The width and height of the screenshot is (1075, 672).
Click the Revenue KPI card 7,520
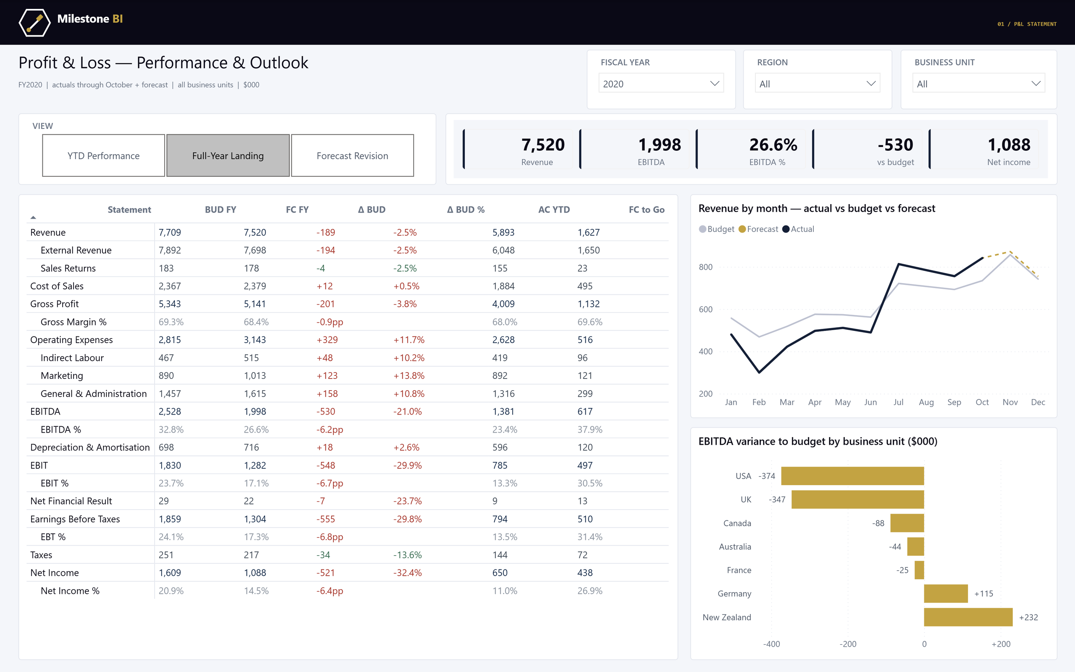pos(518,150)
